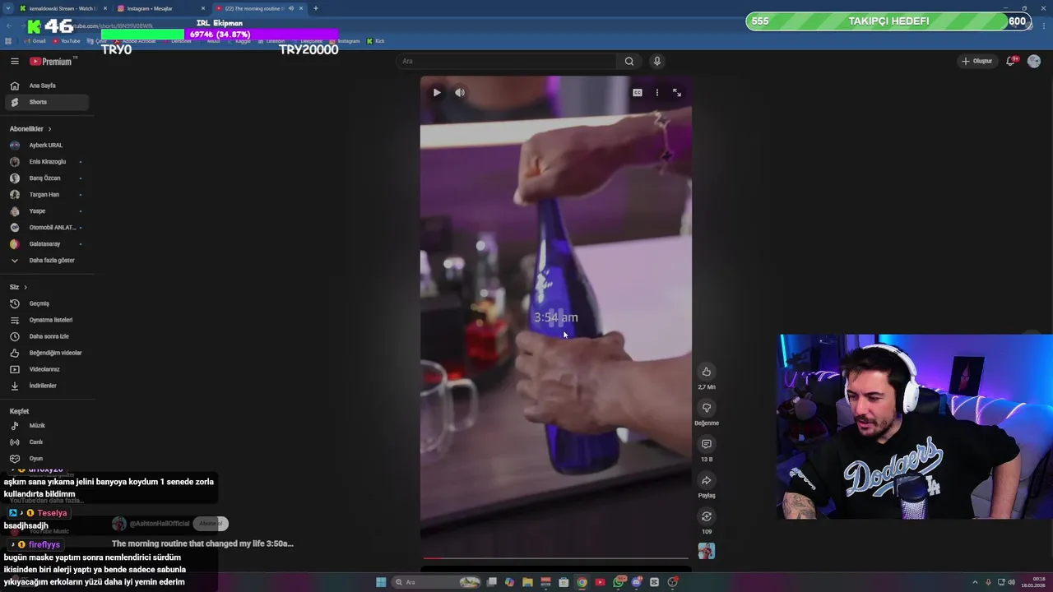The width and height of the screenshot is (1053, 592).
Task: Open the system volume control
Action: (x=1012, y=582)
